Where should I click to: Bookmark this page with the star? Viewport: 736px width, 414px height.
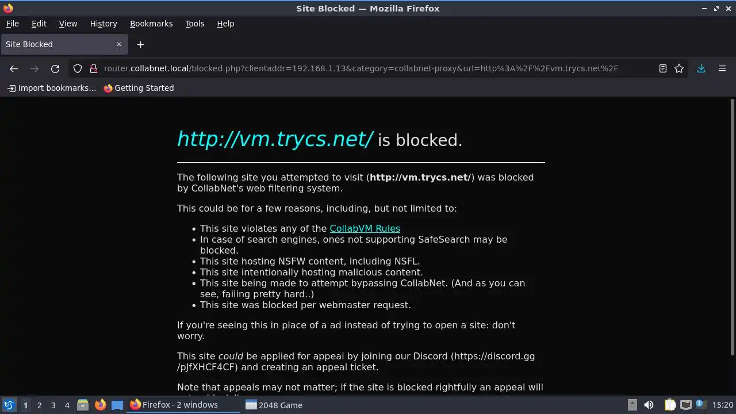[x=679, y=68]
